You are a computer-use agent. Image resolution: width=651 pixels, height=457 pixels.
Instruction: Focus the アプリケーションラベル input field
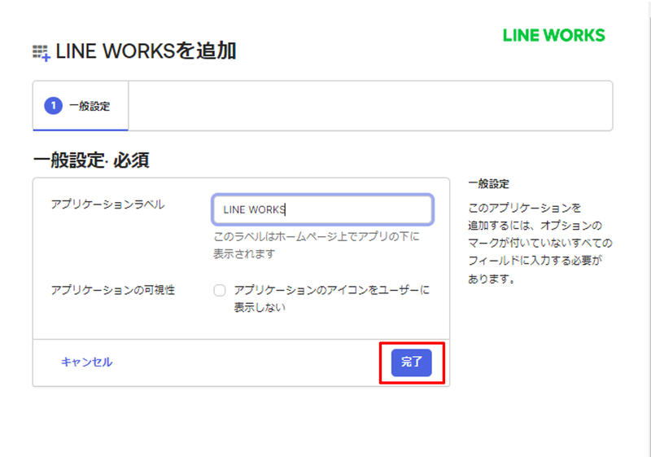tap(322, 209)
